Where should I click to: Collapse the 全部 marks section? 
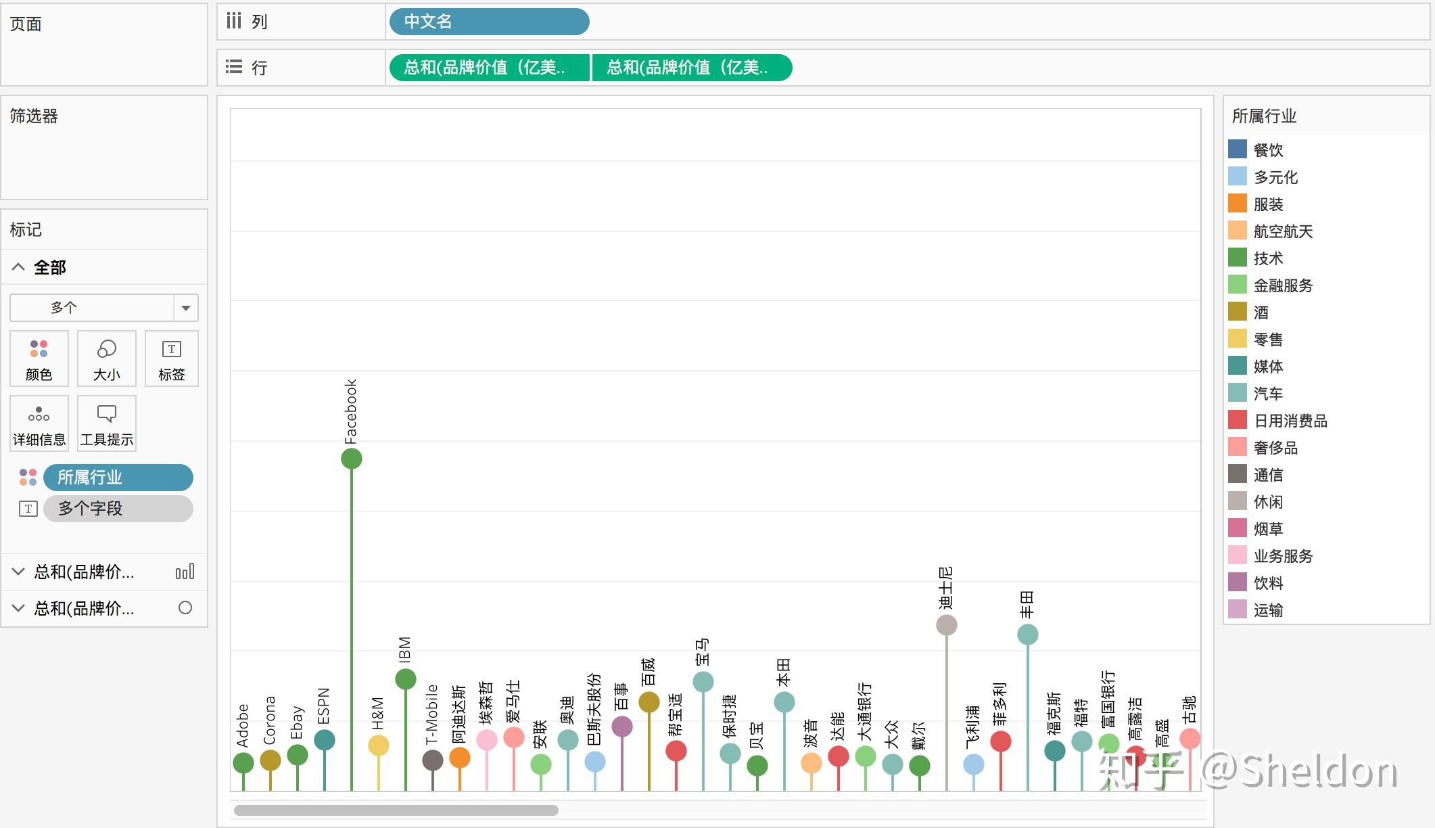[18, 267]
